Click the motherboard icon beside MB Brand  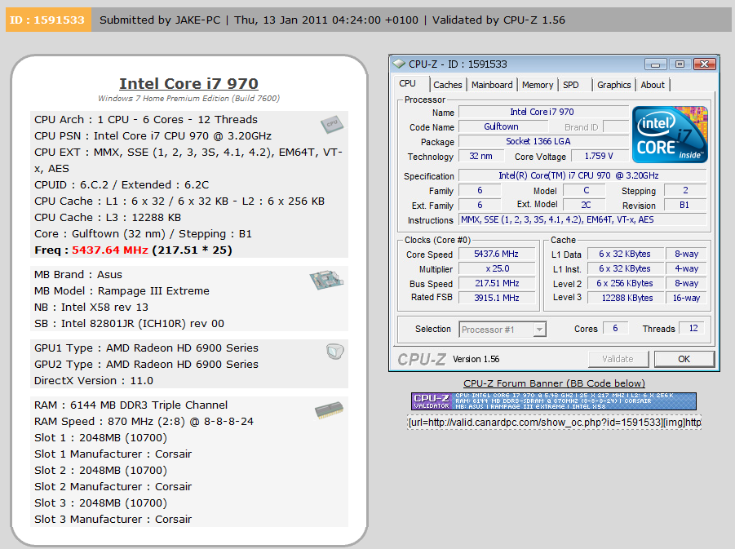click(x=326, y=280)
